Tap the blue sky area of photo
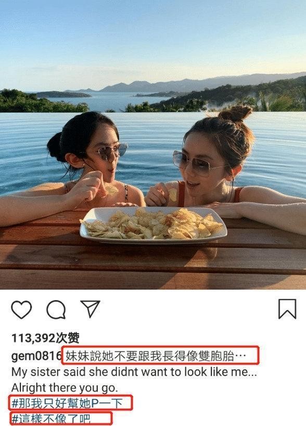 click(x=153, y=38)
